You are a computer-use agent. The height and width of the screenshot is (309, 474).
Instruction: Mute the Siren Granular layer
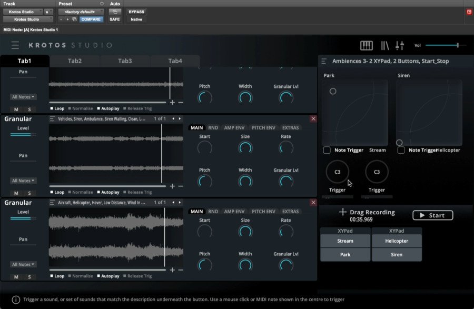16,193
